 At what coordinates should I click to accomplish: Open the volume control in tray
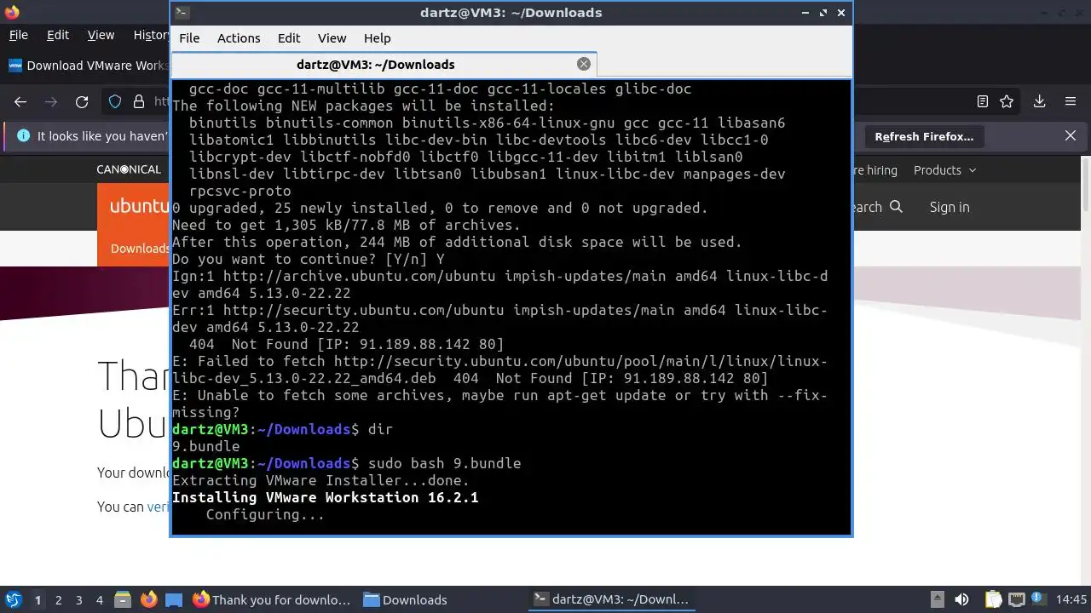pyautogui.click(x=961, y=599)
